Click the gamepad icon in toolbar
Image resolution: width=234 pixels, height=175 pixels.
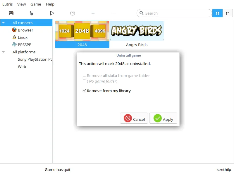pyautogui.click(x=11, y=13)
